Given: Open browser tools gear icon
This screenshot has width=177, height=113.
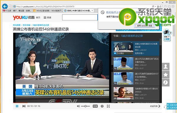Looking at the screenshot, I should pyautogui.click(x=173, y=6).
